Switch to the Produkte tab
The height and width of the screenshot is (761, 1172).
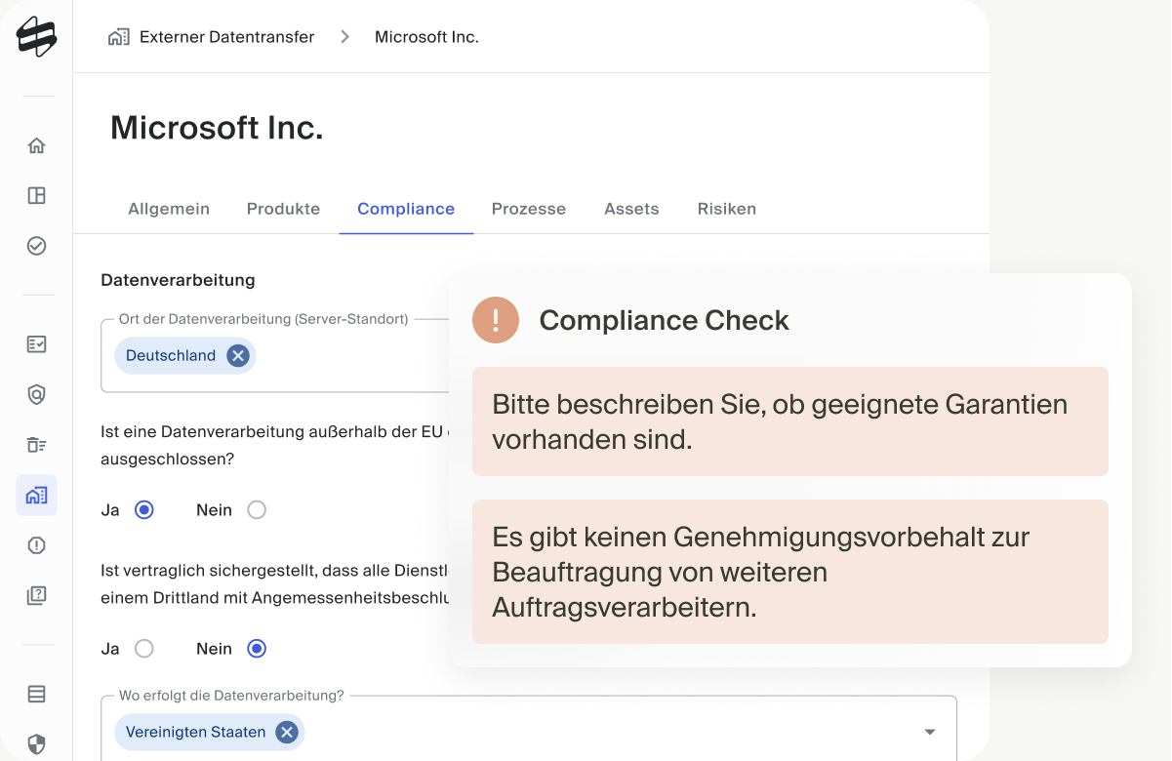click(283, 209)
